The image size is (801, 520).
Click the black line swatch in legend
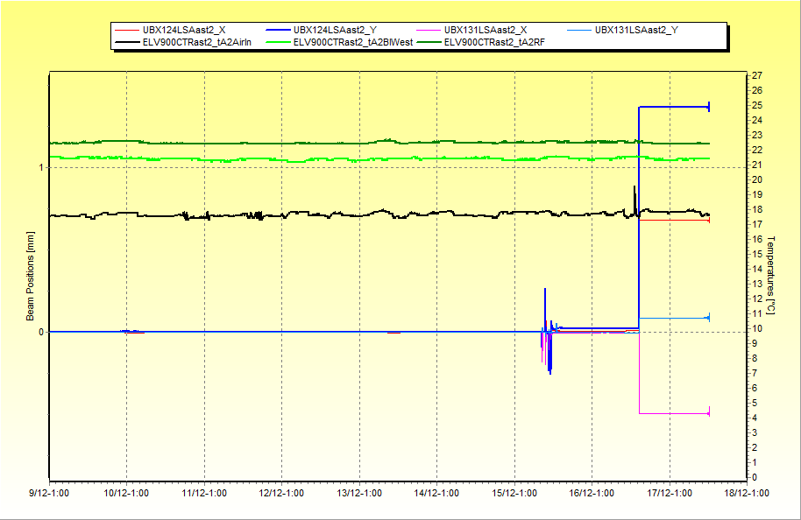coord(126,41)
